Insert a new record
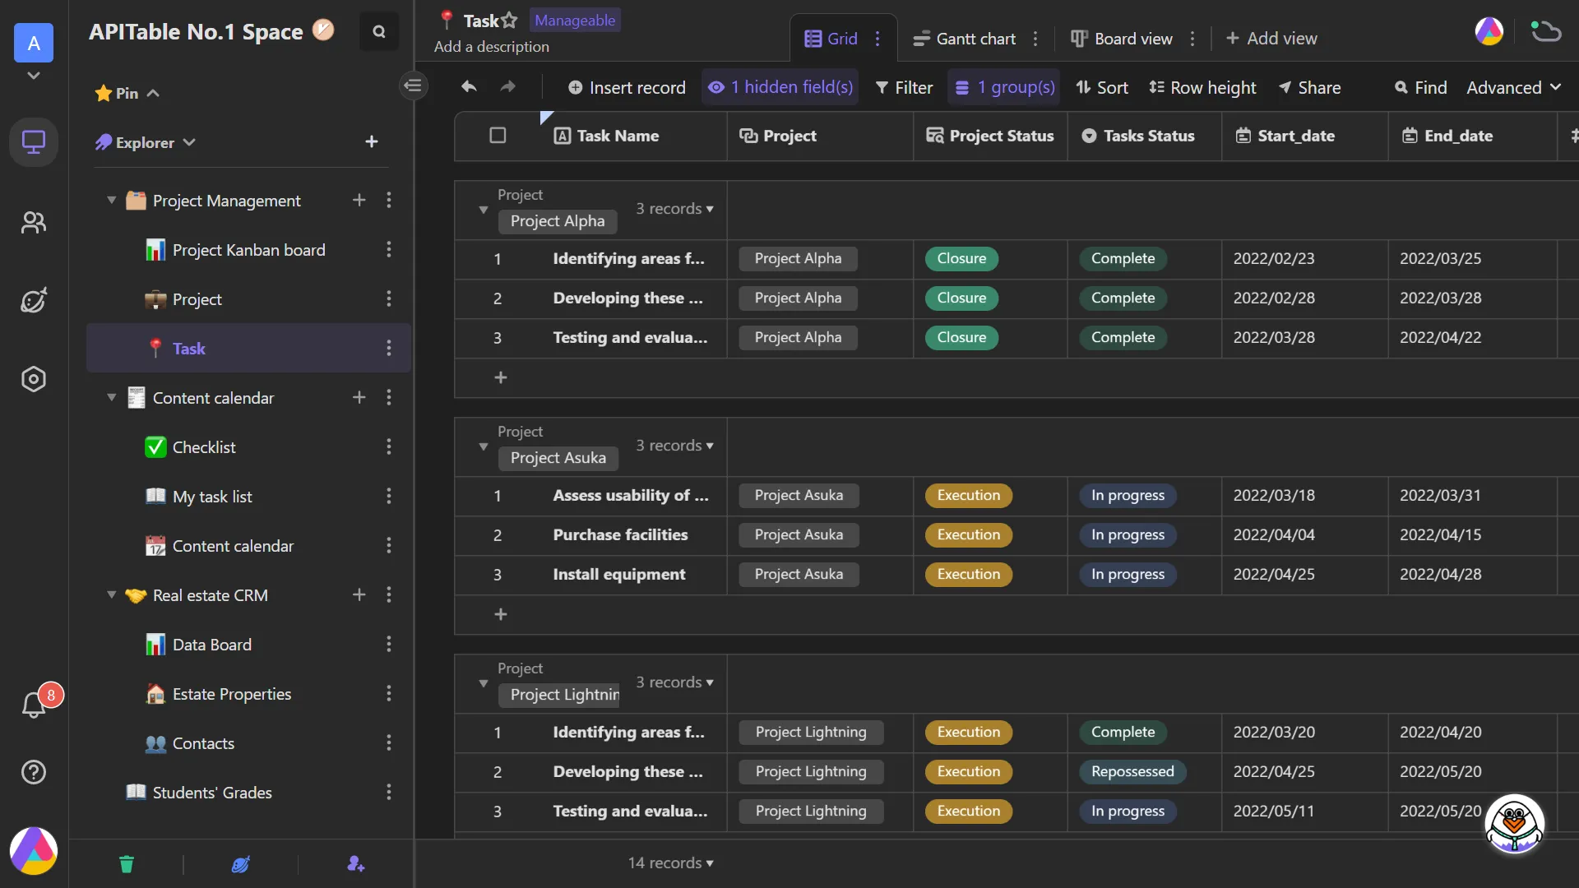 [x=625, y=86]
